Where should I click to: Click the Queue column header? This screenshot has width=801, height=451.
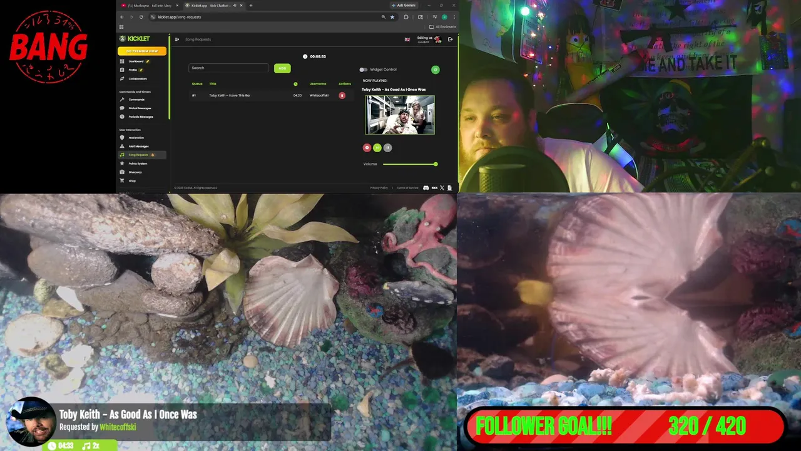(x=197, y=84)
